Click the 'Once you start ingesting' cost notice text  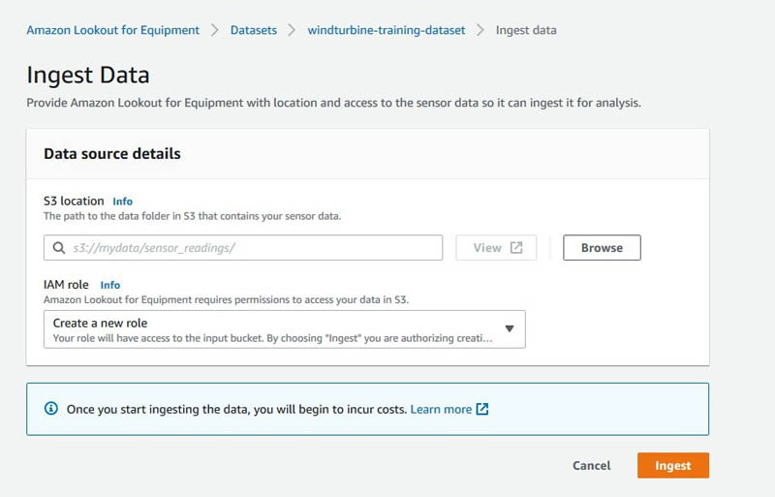[236, 410]
